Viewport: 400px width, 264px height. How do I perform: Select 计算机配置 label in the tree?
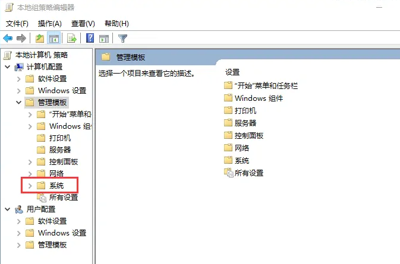pyautogui.click(x=45, y=67)
